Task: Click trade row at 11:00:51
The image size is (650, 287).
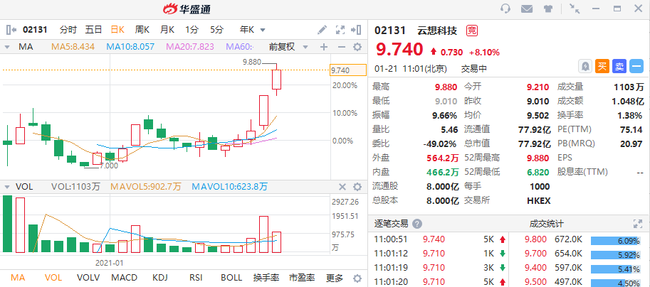Action: coord(439,239)
